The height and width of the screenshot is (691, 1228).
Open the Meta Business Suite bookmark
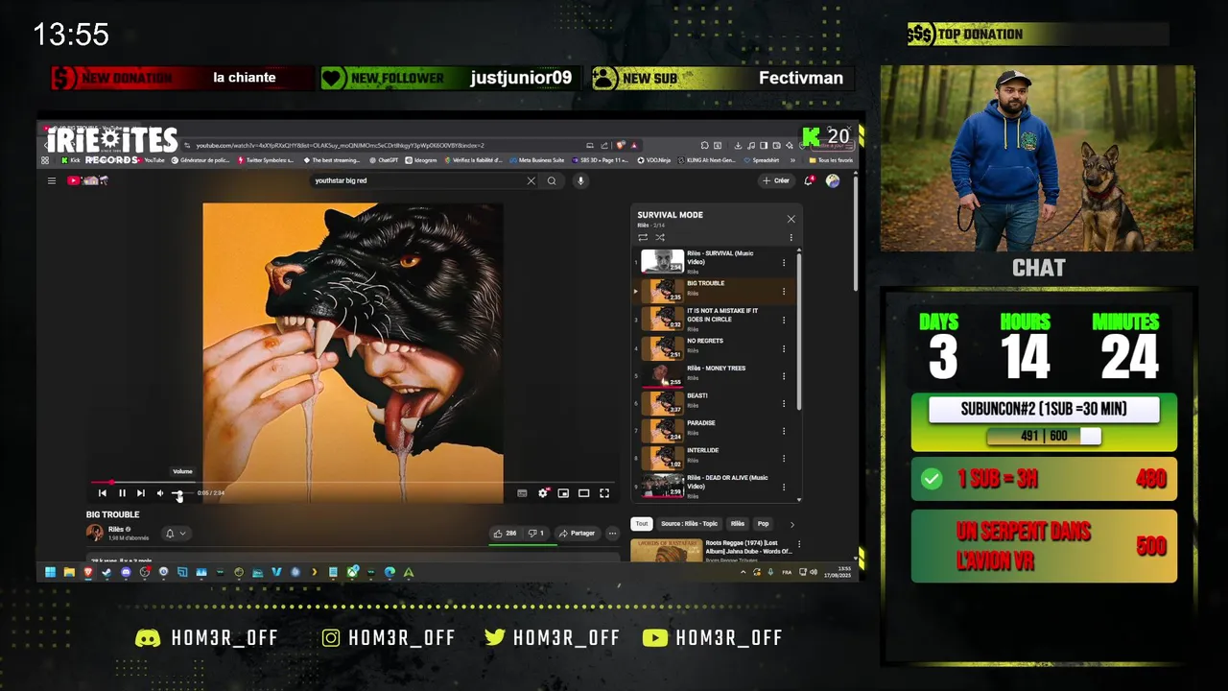(537, 160)
